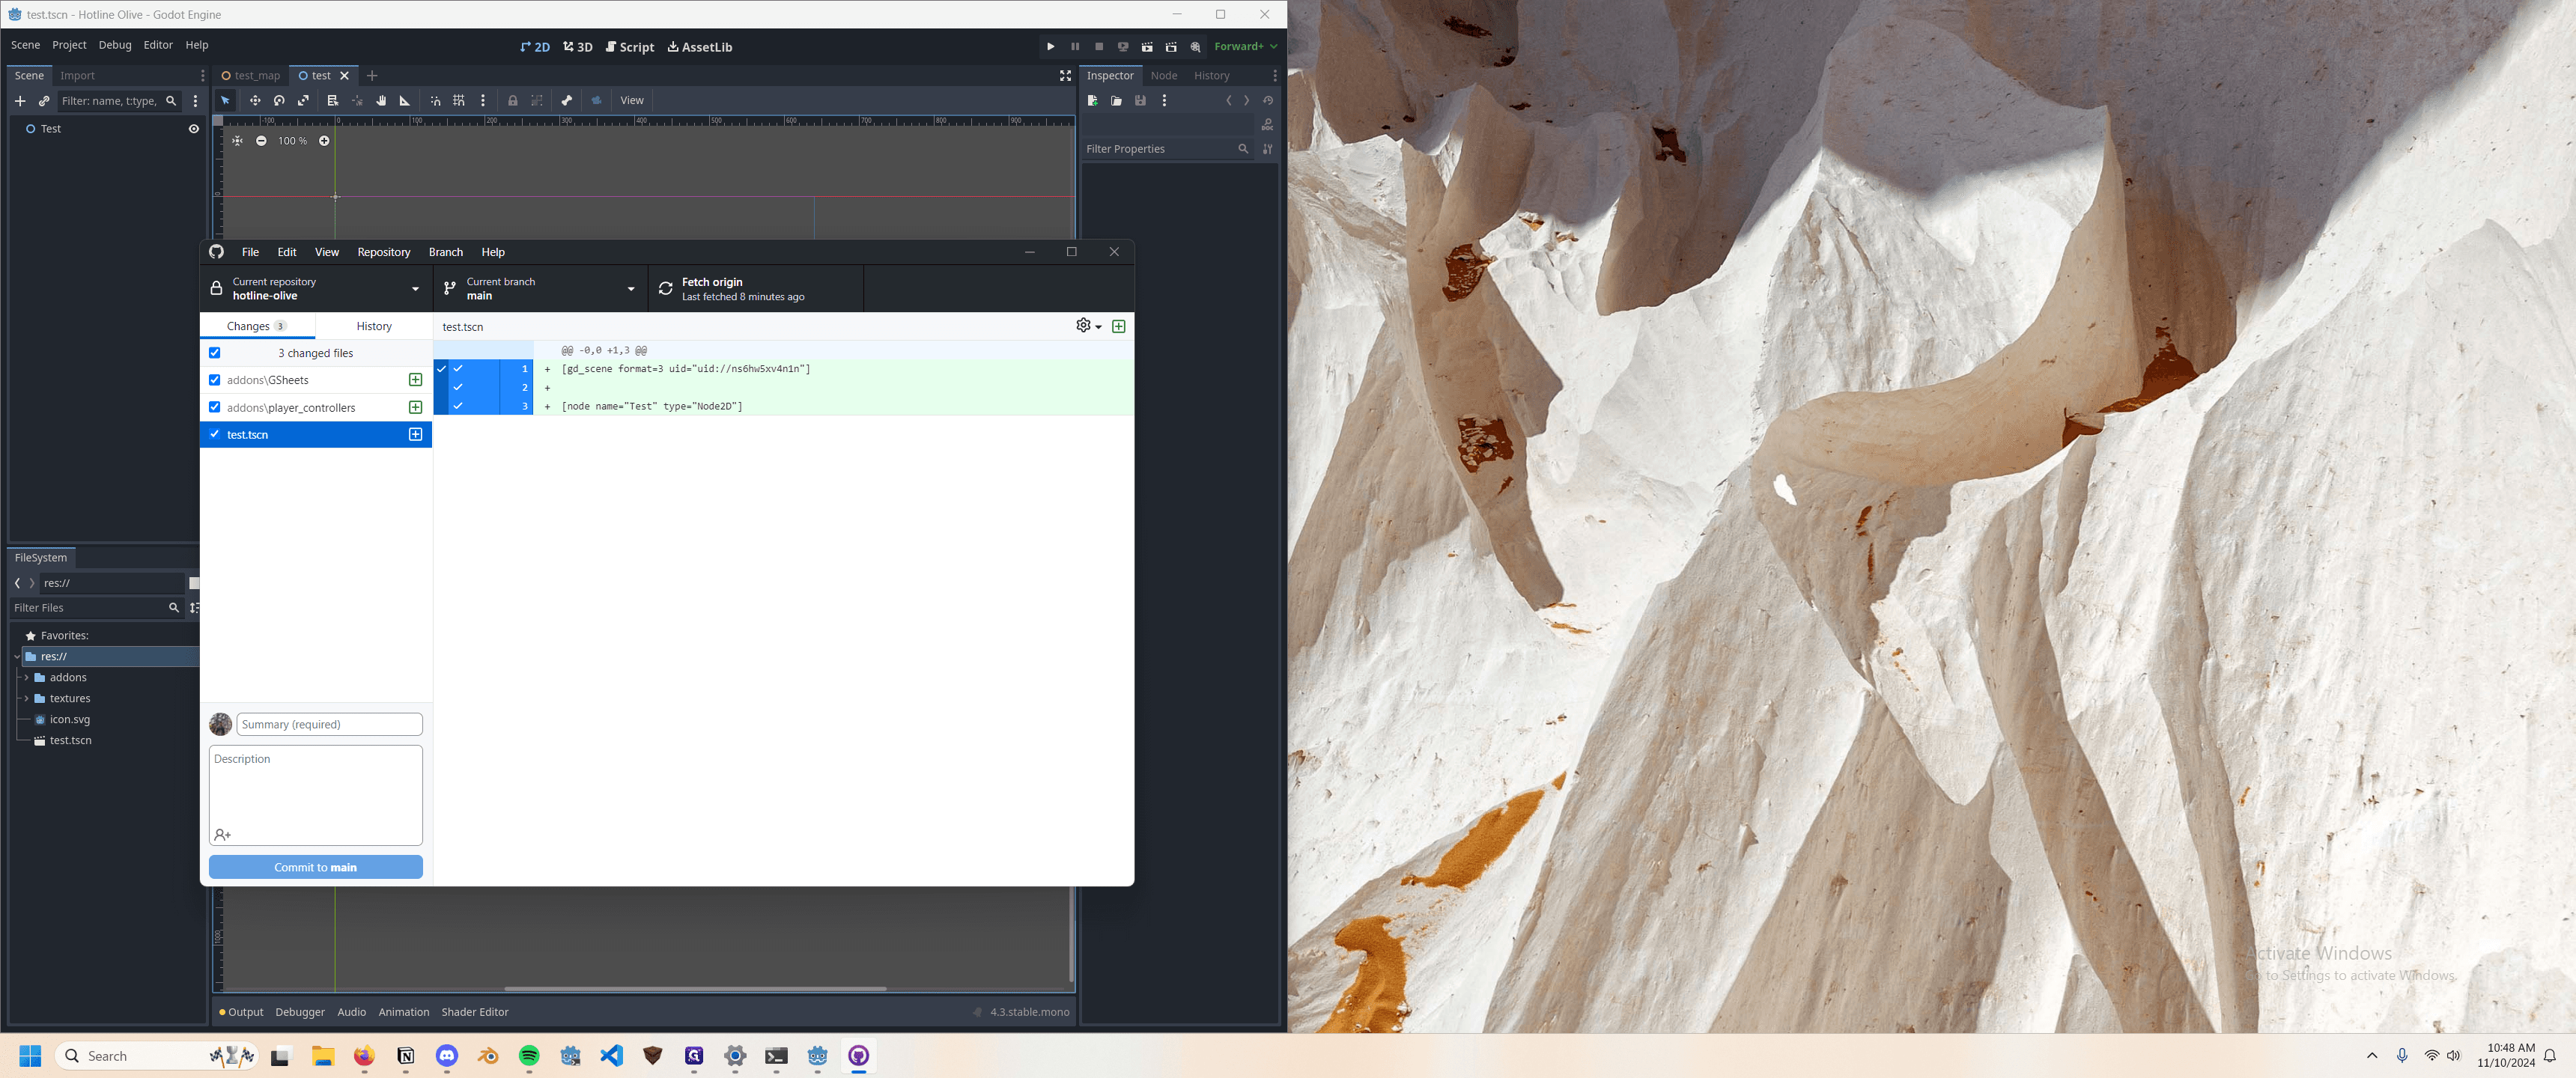Viewport: 2576px width, 1078px height.
Task: Click the Commit to main button
Action: (x=316, y=867)
